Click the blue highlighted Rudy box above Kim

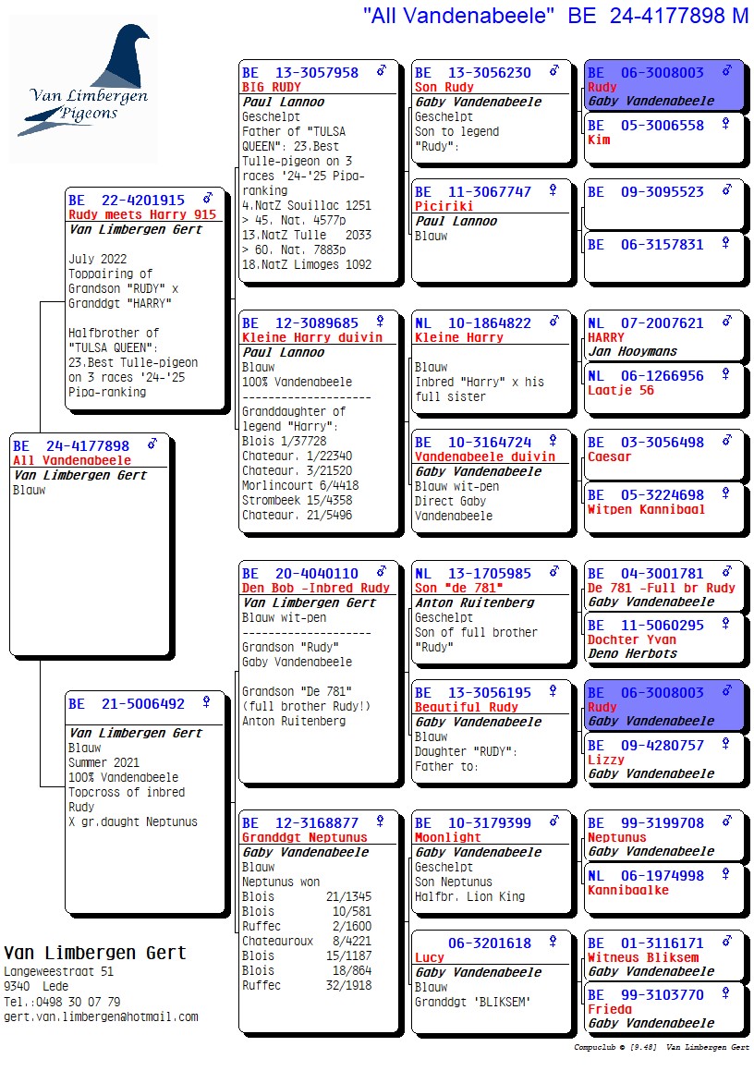[x=663, y=86]
